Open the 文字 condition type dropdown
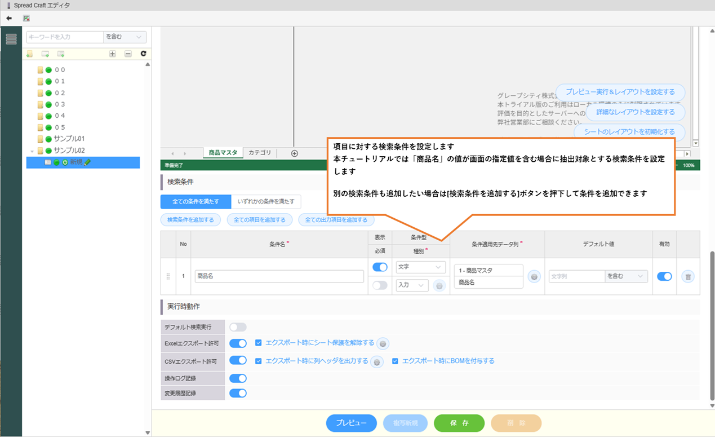 (x=420, y=267)
